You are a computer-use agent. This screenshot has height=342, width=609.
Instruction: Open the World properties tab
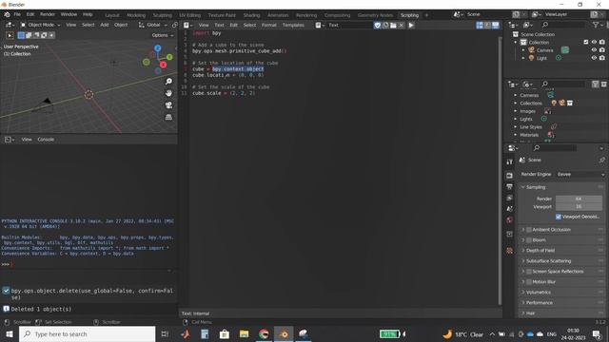(x=510, y=220)
